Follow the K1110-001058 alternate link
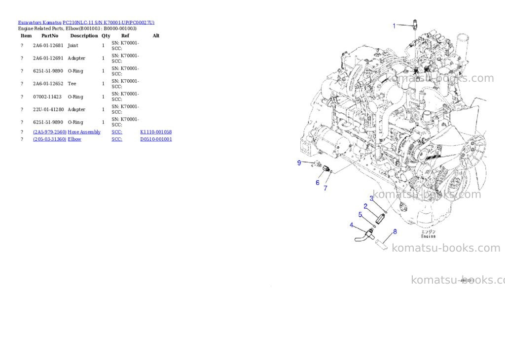Screen dimensions: 505x357 click(156, 132)
